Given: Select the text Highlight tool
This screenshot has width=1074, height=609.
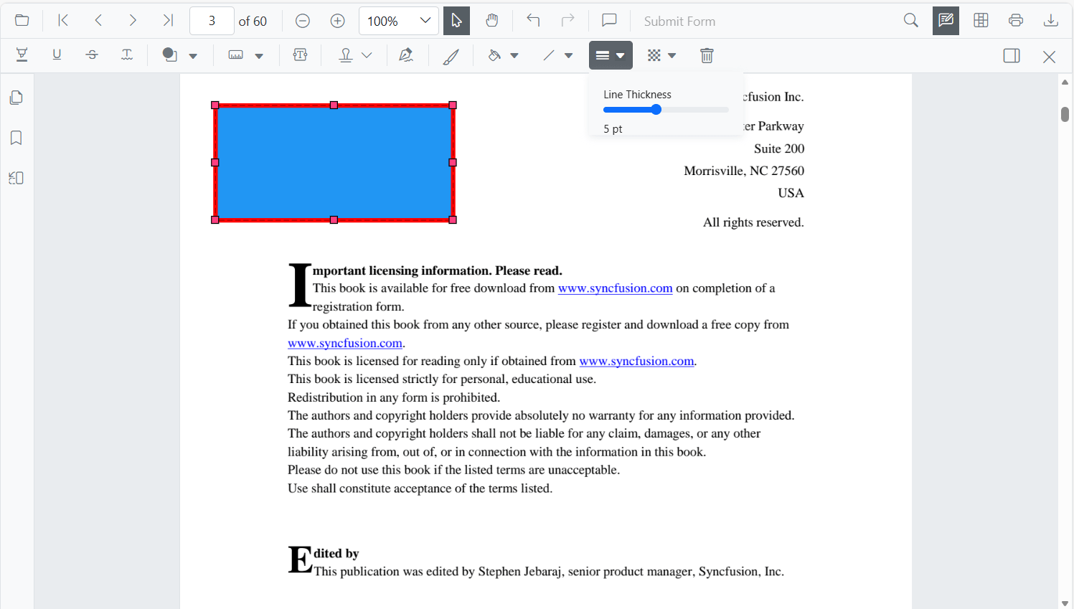Looking at the screenshot, I should (x=22, y=55).
